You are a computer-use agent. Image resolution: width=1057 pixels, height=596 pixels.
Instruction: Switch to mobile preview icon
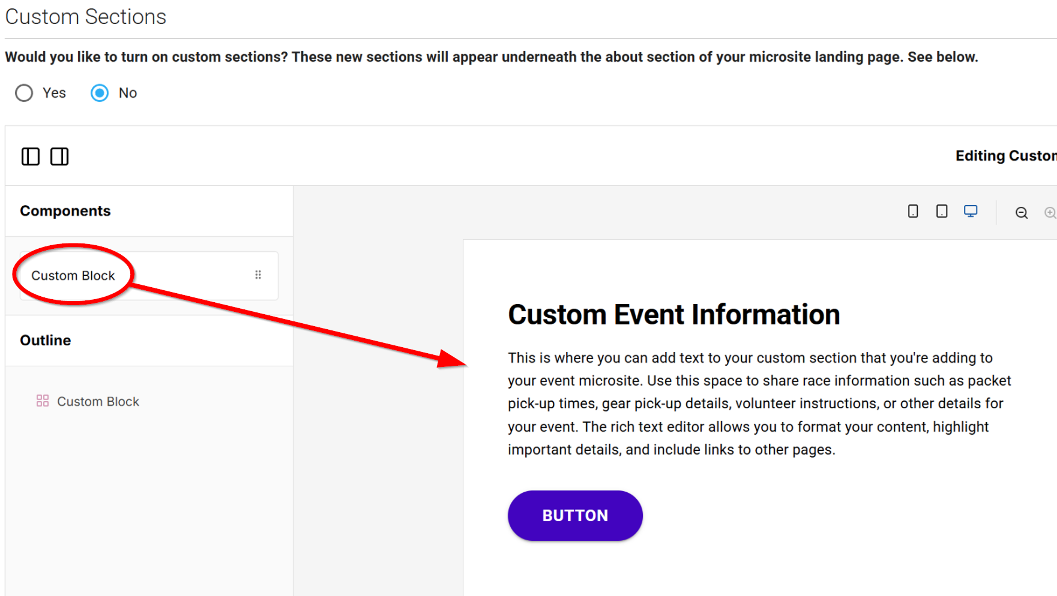coord(913,211)
